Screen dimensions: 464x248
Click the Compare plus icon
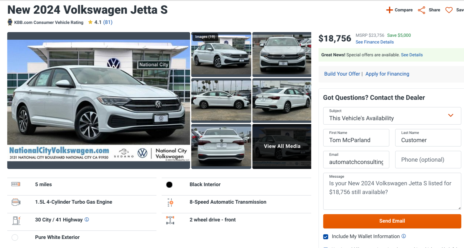click(389, 10)
